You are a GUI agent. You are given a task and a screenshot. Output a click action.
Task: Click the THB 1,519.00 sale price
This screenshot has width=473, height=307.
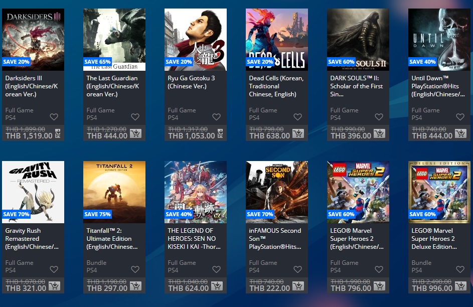29,136
